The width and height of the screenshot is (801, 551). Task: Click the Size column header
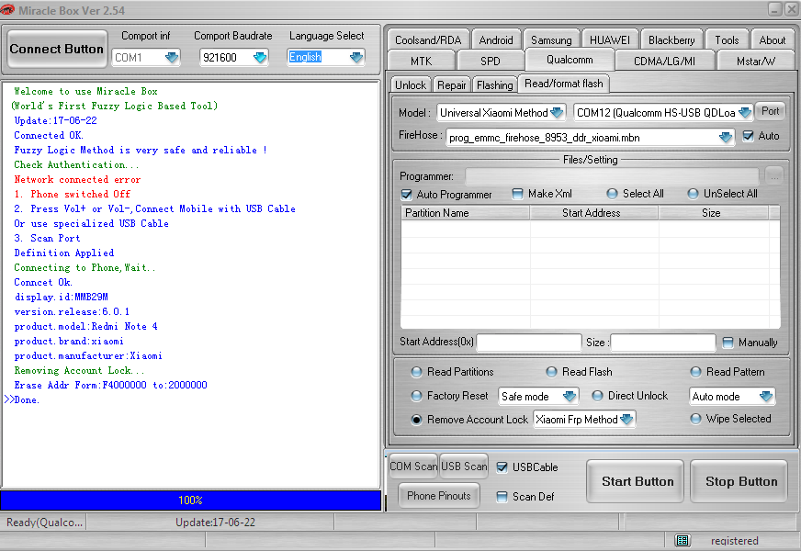(x=714, y=213)
